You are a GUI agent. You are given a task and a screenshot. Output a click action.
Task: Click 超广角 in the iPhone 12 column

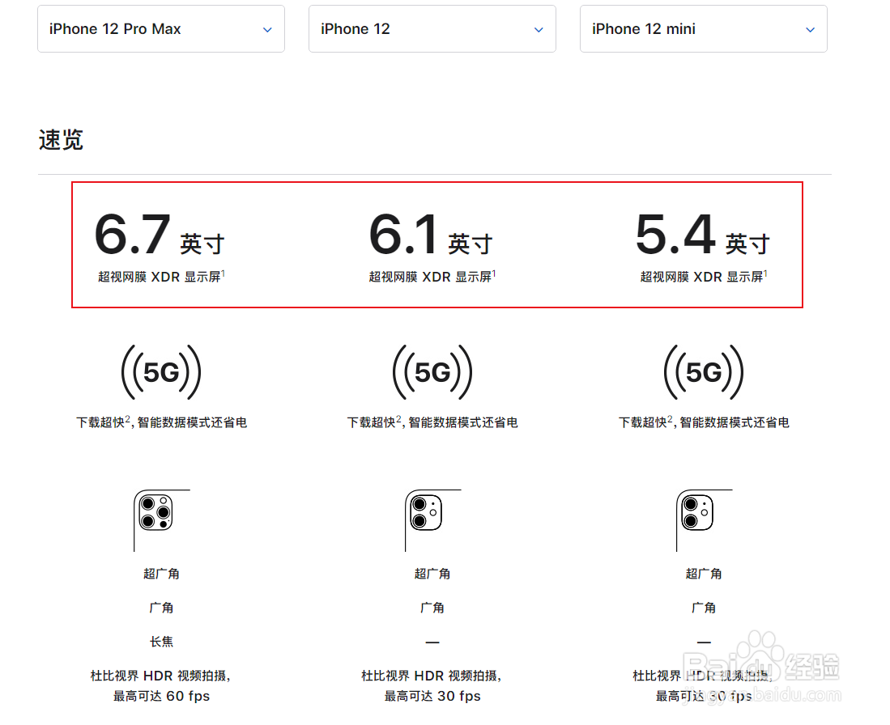[432, 574]
